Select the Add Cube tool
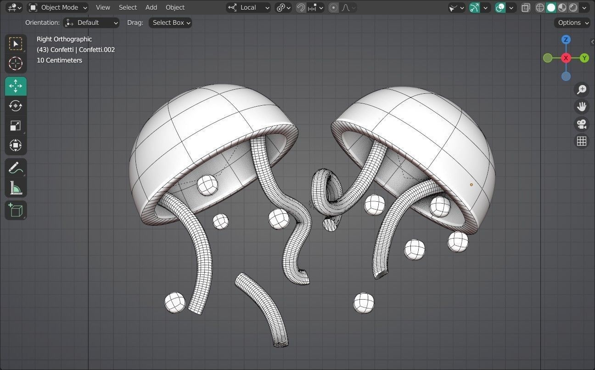 [x=16, y=210]
